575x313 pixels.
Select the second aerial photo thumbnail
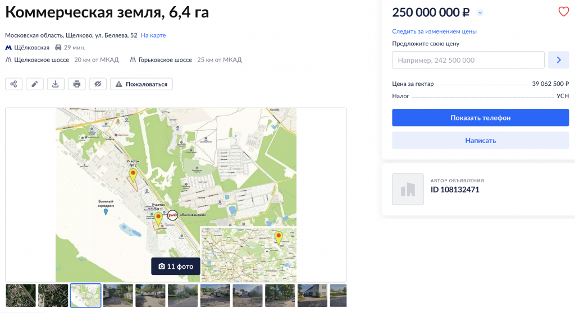(53, 296)
